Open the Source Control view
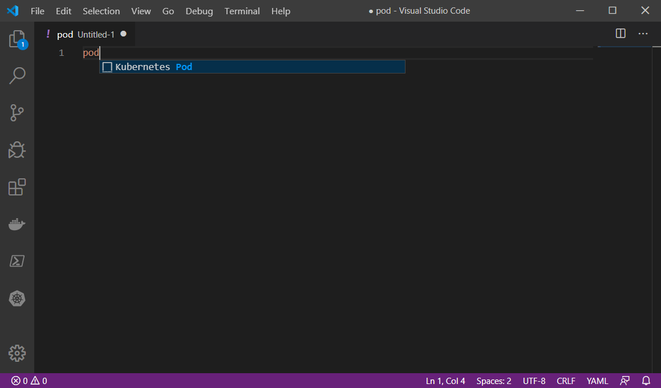This screenshot has width=661, height=388. click(17, 113)
